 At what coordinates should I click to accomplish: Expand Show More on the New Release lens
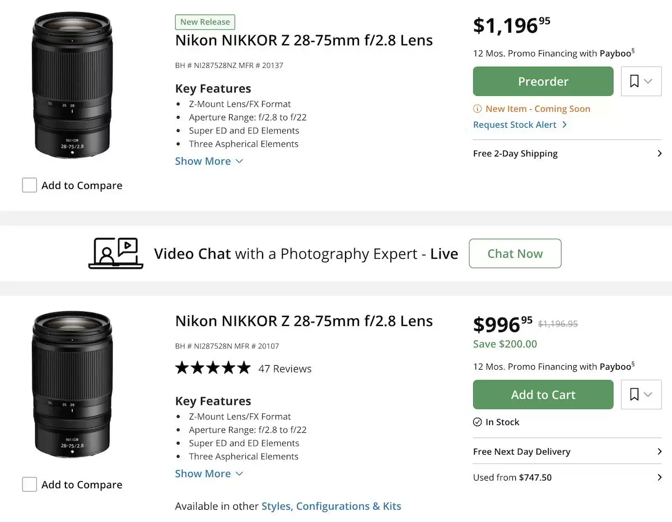pos(209,161)
